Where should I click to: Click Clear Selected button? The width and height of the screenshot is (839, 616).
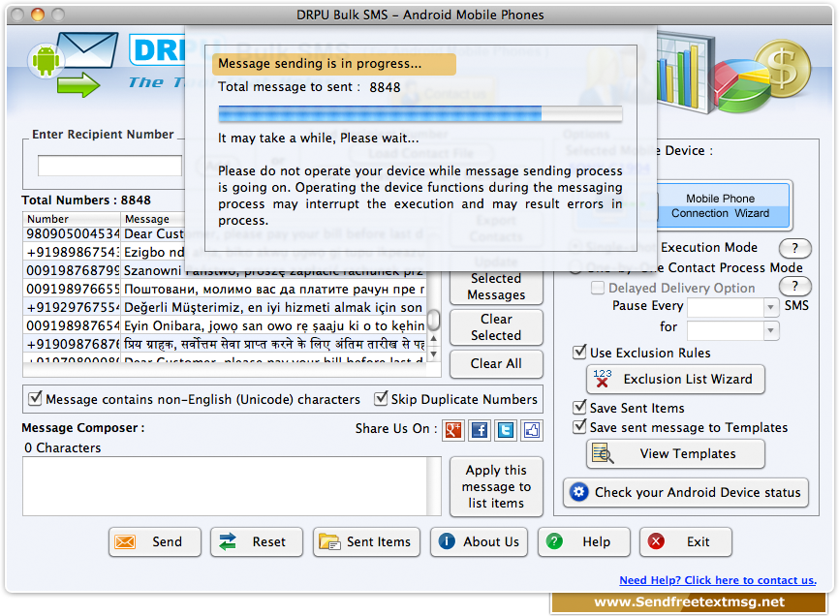pyautogui.click(x=496, y=327)
